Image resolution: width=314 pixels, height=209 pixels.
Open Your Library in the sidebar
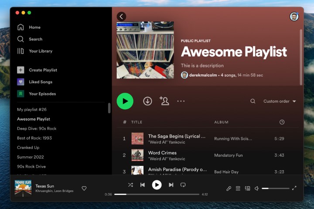(40, 51)
